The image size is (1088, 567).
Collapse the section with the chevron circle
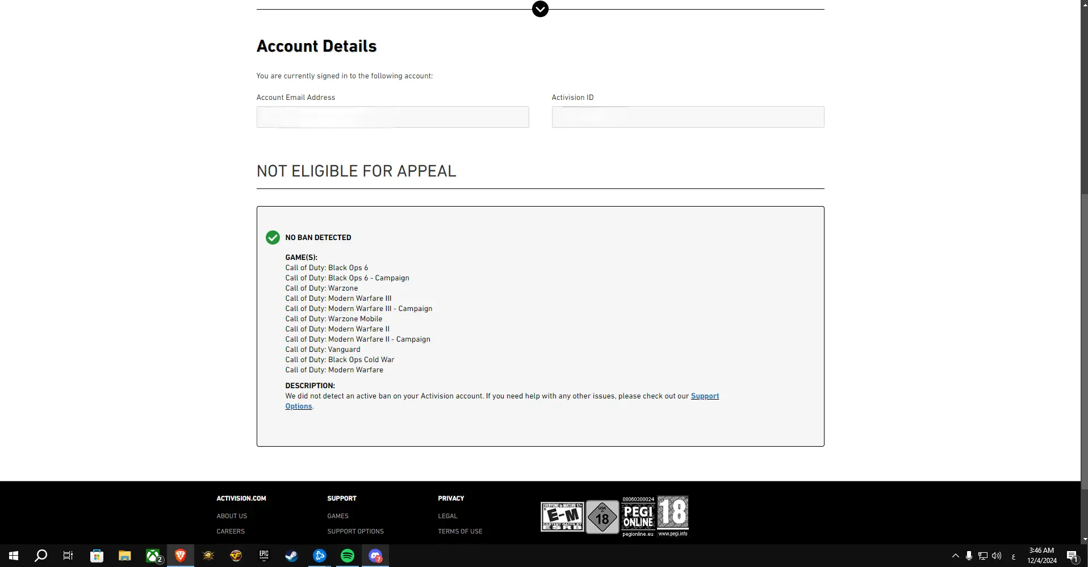coord(540,9)
